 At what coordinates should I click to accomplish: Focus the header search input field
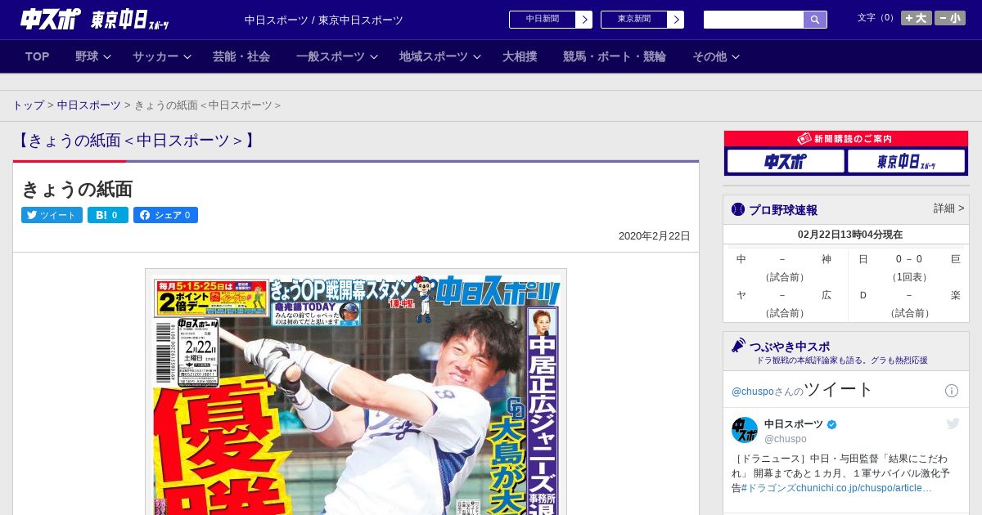pyautogui.click(x=754, y=20)
